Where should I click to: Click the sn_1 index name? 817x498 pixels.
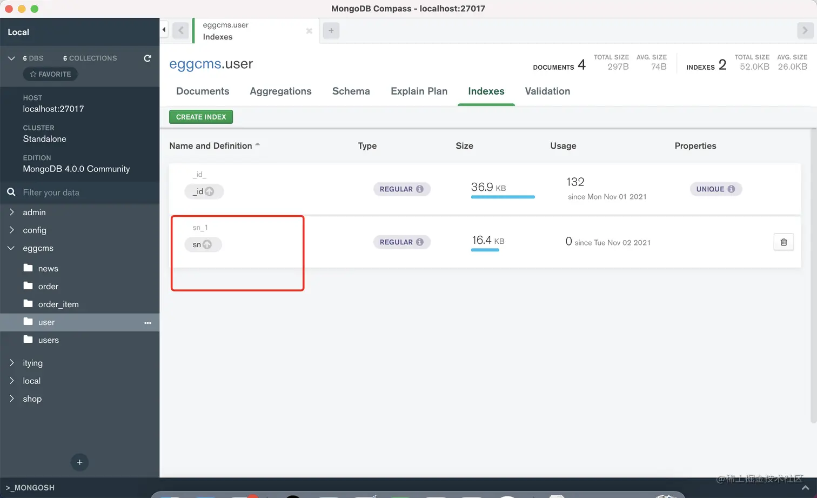[200, 228]
